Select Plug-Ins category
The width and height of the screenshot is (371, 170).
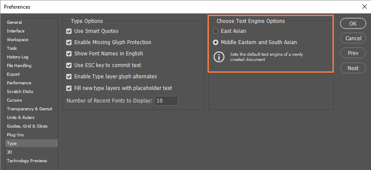point(32,135)
